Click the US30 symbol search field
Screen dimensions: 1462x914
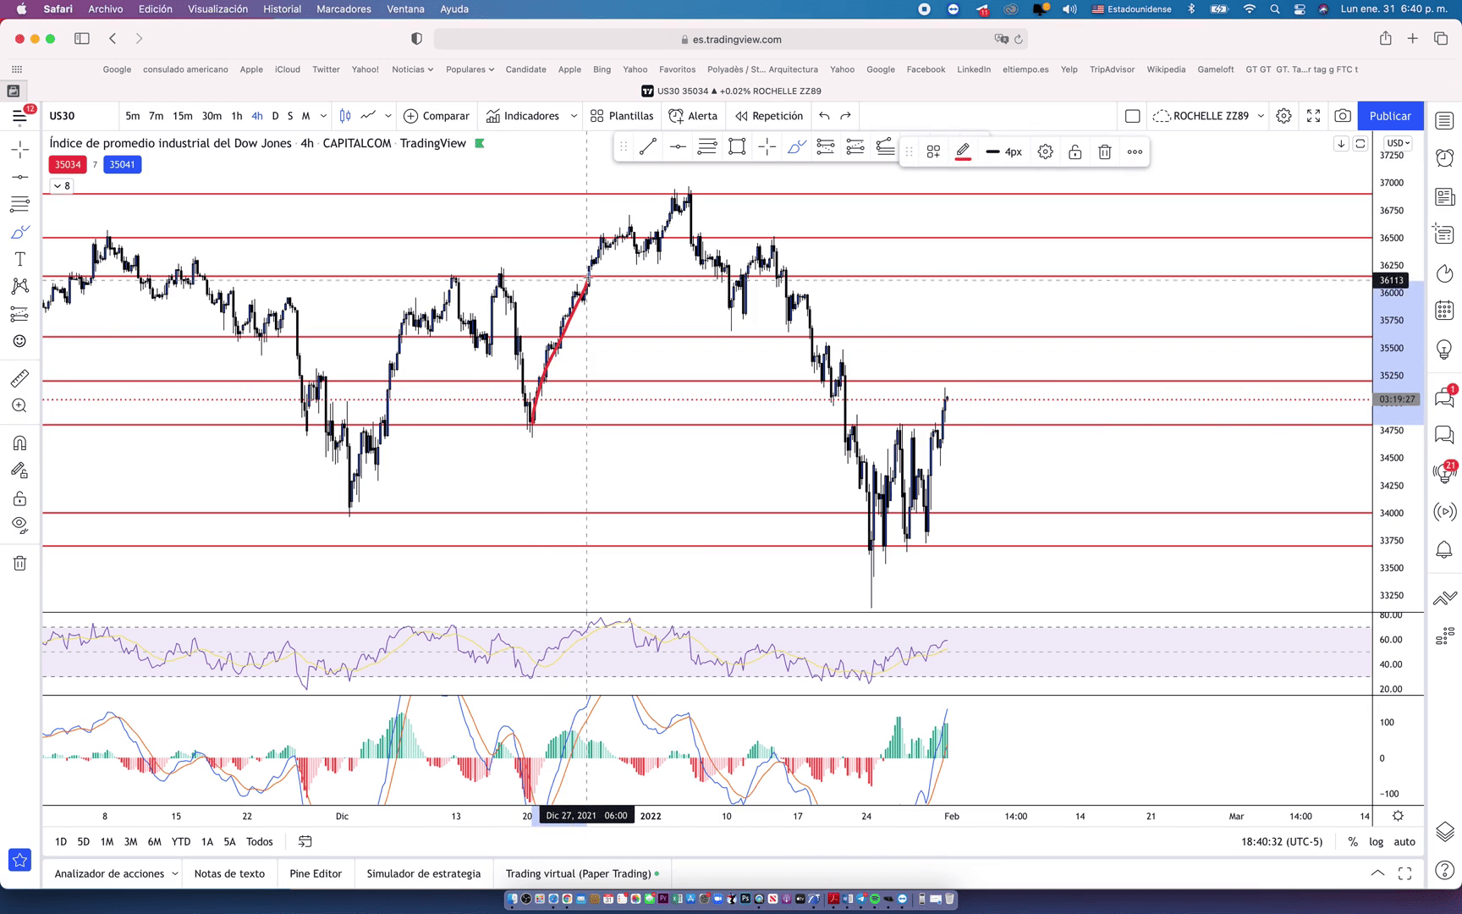point(63,116)
